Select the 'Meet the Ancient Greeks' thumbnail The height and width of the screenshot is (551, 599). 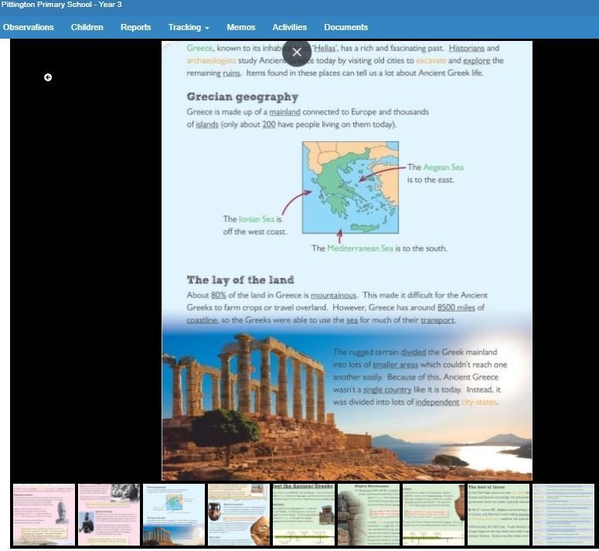[304, 515]
